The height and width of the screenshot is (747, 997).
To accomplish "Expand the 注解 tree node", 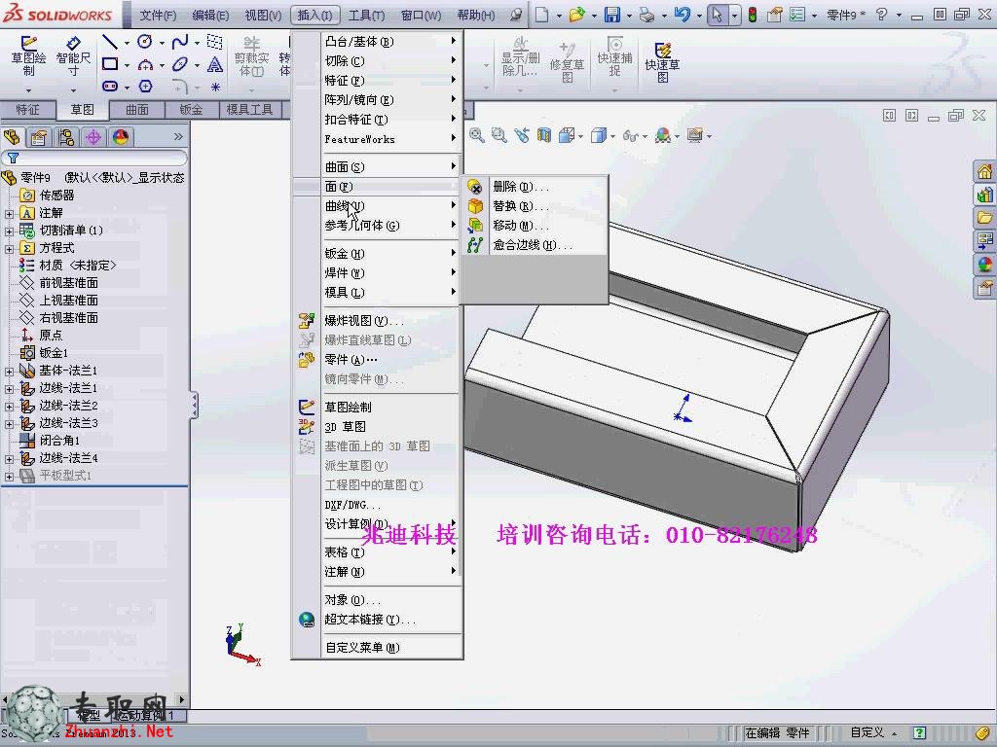I will point(9,213).
